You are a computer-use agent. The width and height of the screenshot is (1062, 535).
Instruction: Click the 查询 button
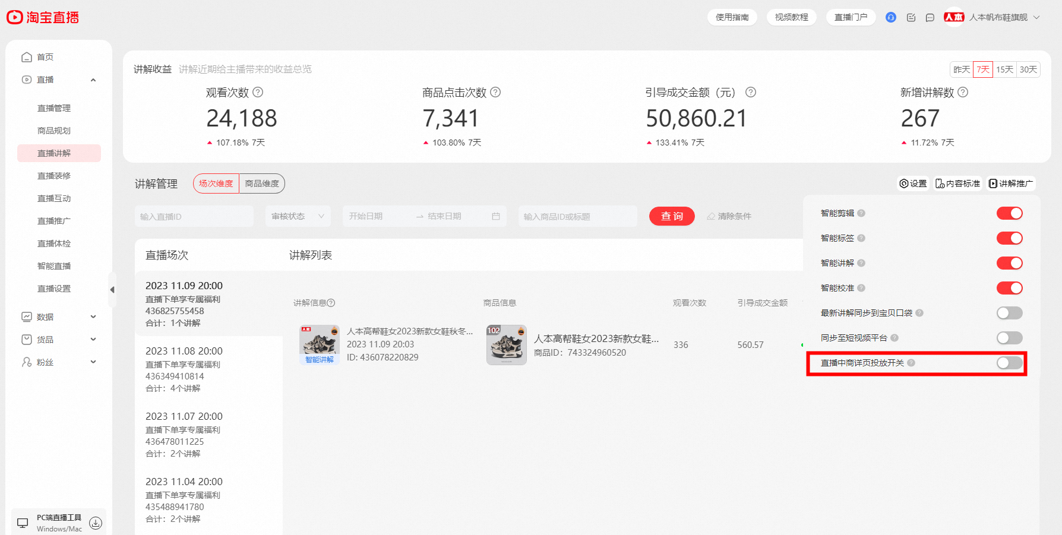672,216
